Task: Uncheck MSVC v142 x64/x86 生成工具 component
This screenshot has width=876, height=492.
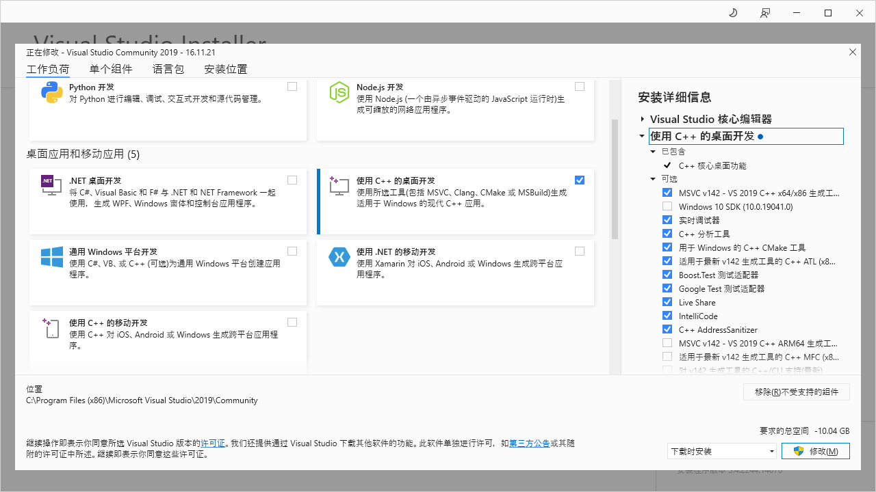Action: 667,193
